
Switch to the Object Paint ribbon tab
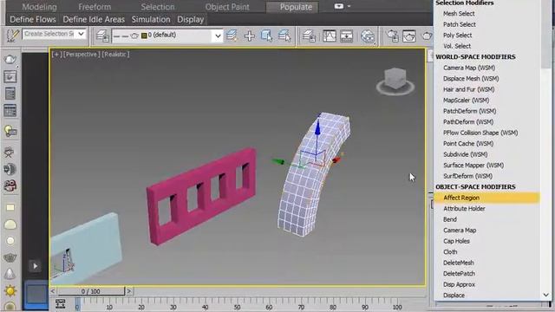(227, 7)
